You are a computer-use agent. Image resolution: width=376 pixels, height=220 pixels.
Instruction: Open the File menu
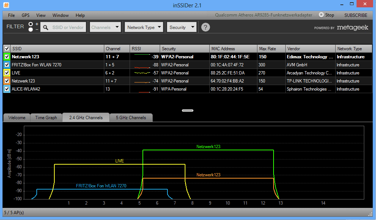pyautogui.click(x=11, y=15)
